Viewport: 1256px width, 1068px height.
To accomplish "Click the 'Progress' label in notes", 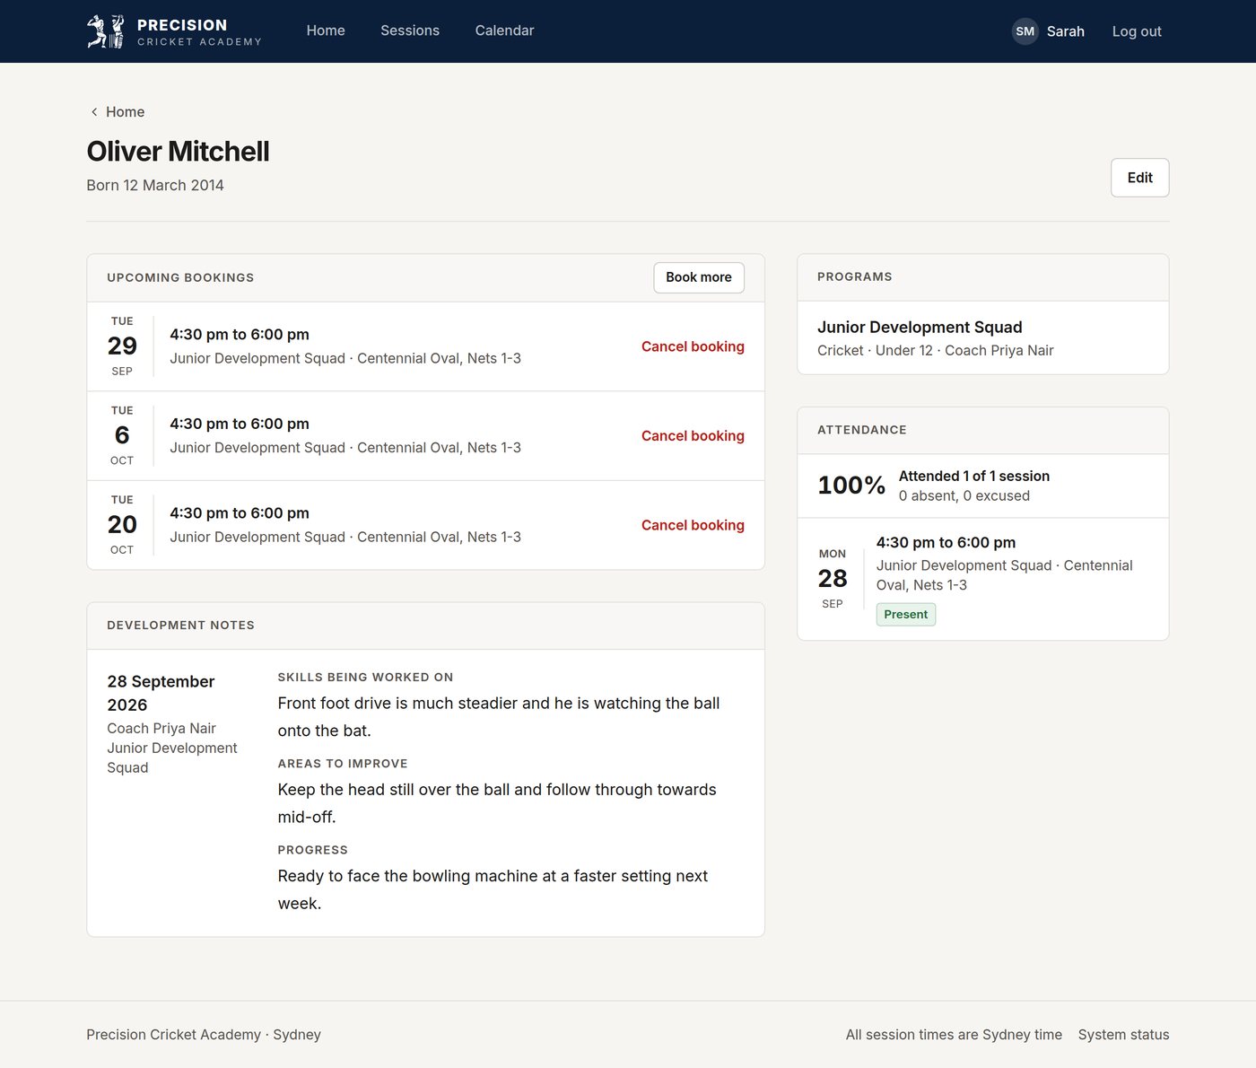I will pos(312,850).
